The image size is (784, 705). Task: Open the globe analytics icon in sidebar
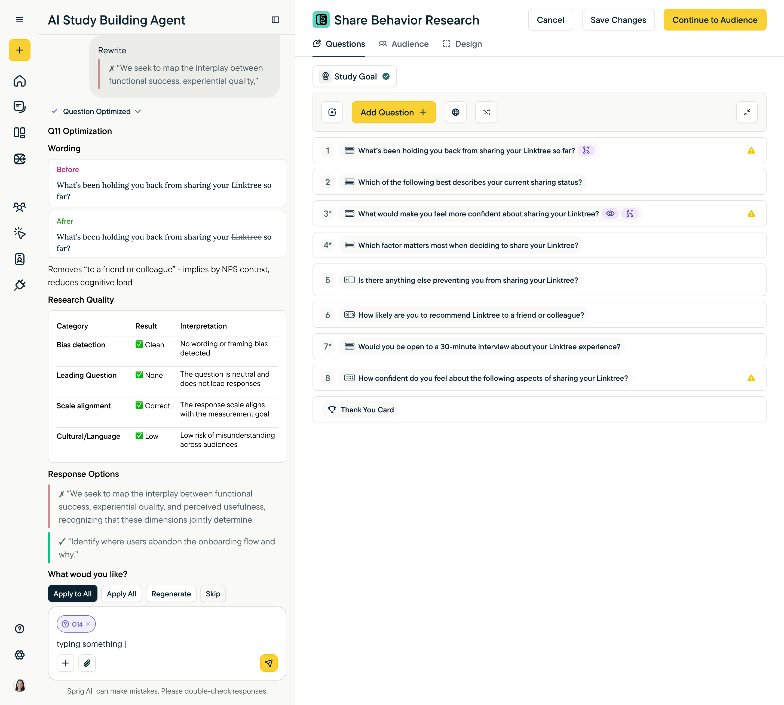tap(19, 159)
